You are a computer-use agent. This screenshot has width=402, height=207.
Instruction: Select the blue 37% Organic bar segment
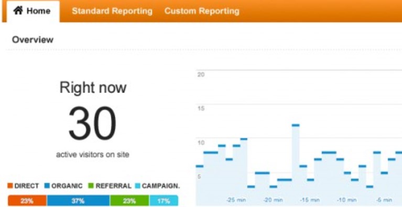point(78,201)
